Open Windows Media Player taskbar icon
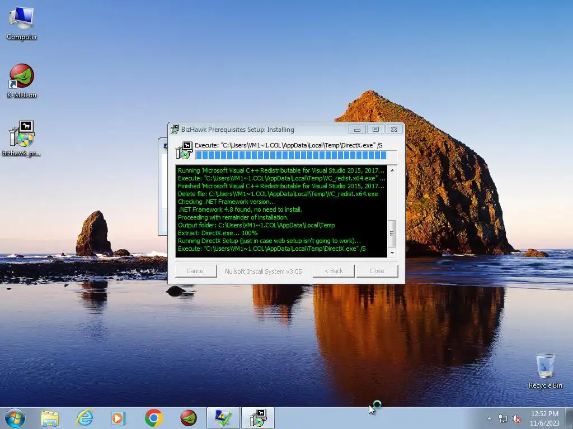Image resolution: width=573 pixels, height=429 pixels. (119, 418)
